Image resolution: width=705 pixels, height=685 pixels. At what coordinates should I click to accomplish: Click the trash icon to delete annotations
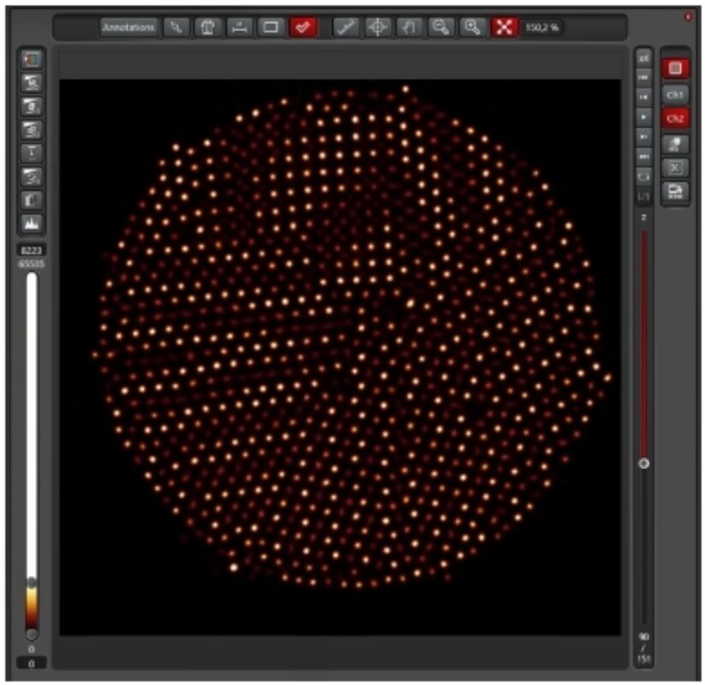pyautogui.click(x=207, y=27)
